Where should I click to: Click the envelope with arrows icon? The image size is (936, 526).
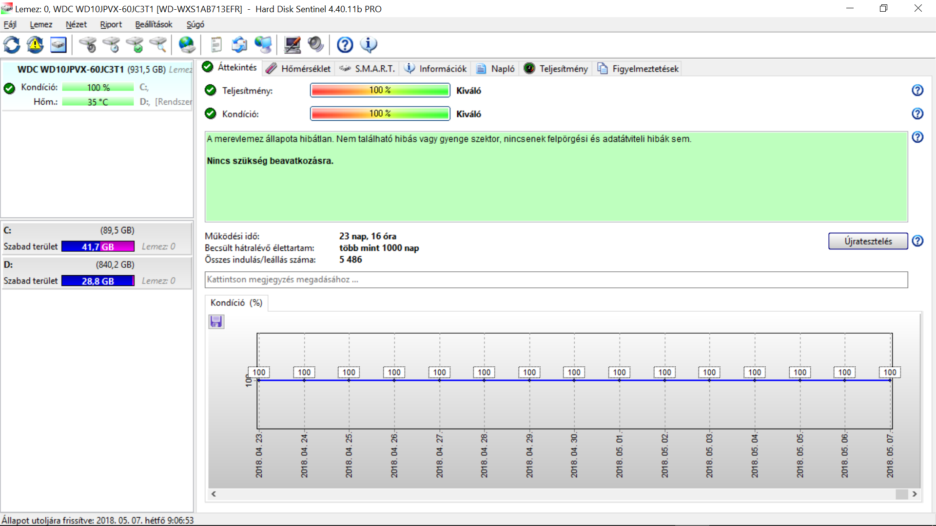tap(239, 45)
